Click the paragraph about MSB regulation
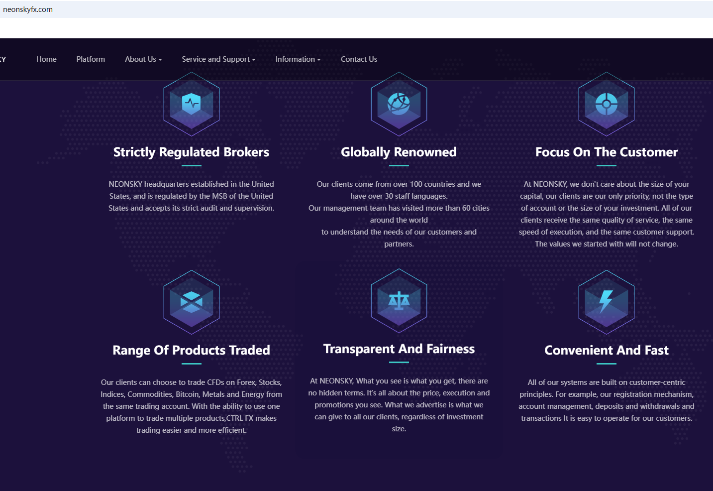This screenshot has height=491, width=713. click(192, 196)
